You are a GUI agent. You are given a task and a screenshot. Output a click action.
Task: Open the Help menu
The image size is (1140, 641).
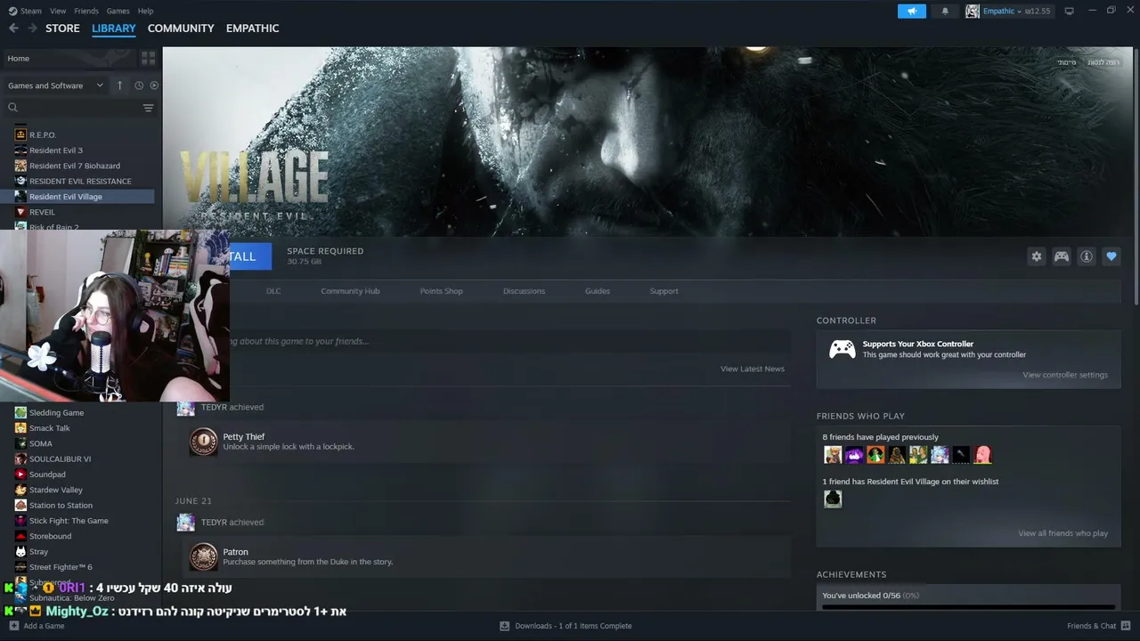(145, 11)
